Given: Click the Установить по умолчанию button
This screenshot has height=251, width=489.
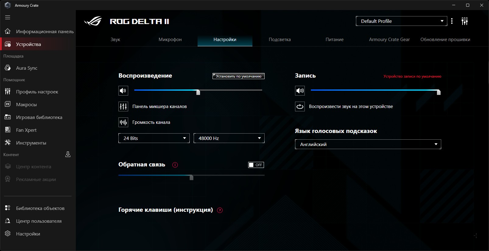Looking at the screenshot, I should coord(238,76).
